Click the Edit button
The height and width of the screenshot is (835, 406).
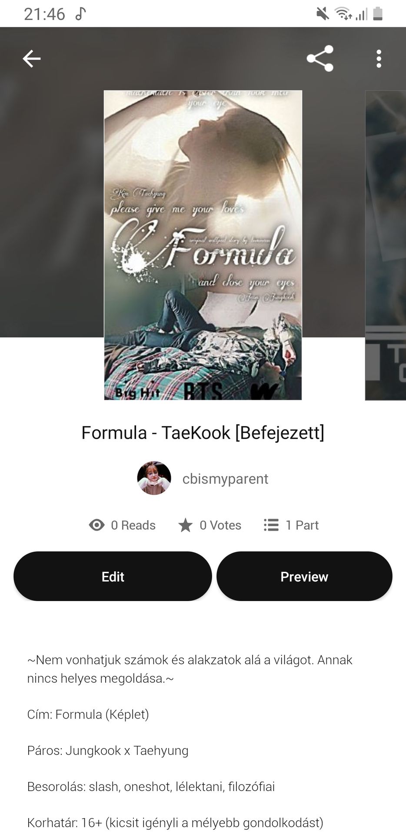(x=113, y=576)
